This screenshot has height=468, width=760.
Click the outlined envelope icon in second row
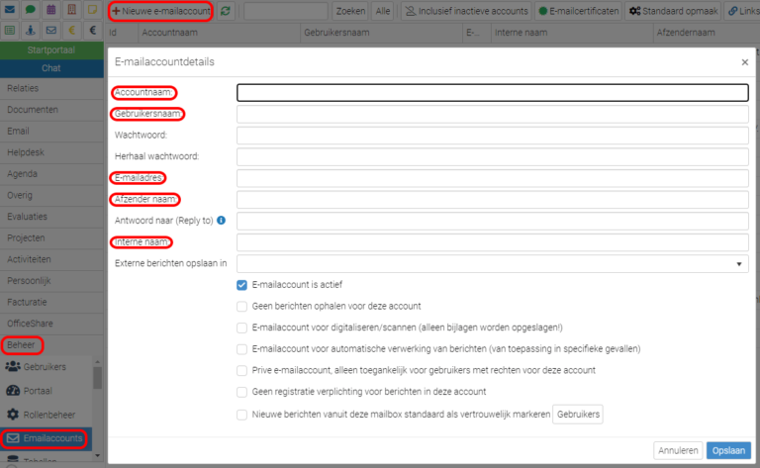click(x=50, y=31)
